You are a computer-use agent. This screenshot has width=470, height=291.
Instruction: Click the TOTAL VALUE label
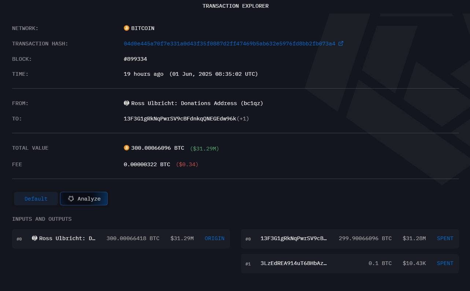click(30, 148)
